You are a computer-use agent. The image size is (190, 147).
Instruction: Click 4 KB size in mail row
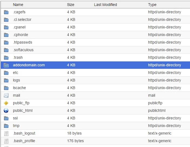click(71, 95)
